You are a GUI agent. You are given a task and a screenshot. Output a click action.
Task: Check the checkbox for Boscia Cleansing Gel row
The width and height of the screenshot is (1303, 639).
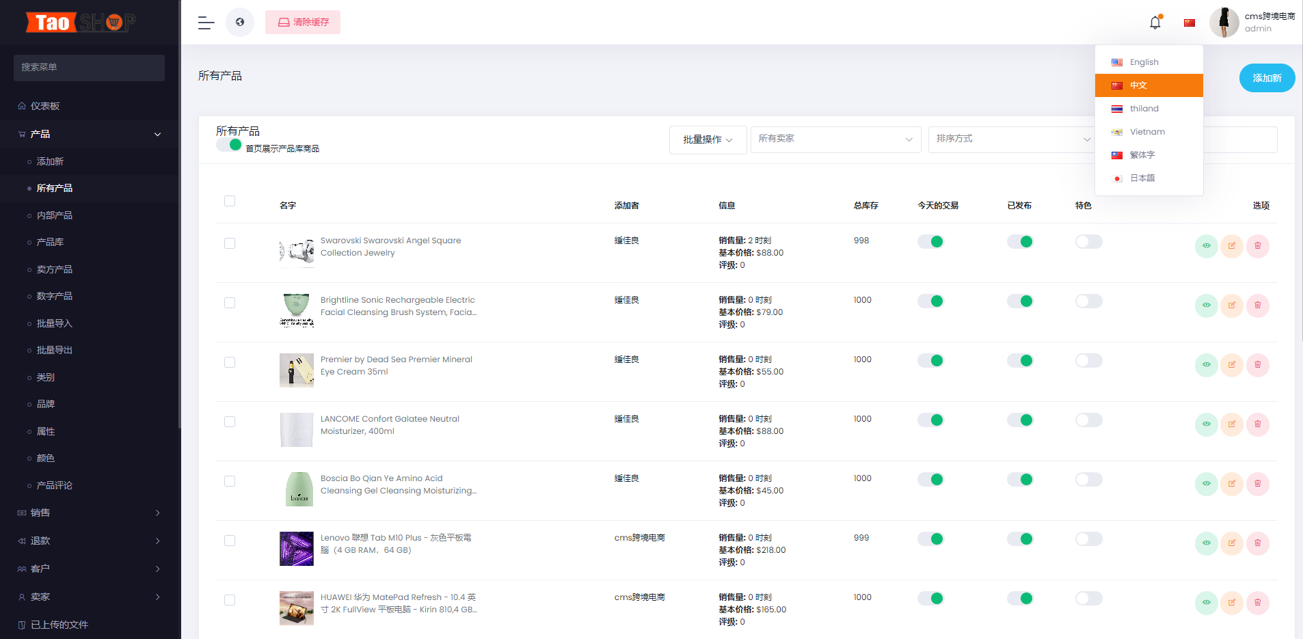coord(230,481)
